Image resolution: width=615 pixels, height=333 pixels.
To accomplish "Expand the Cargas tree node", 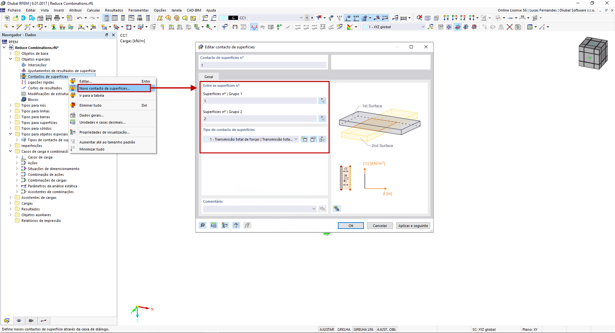I will tap(11, 203).
